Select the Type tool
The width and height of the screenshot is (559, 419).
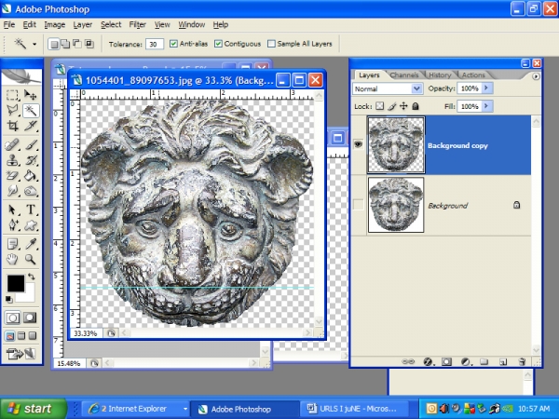[x=31, y=209]
